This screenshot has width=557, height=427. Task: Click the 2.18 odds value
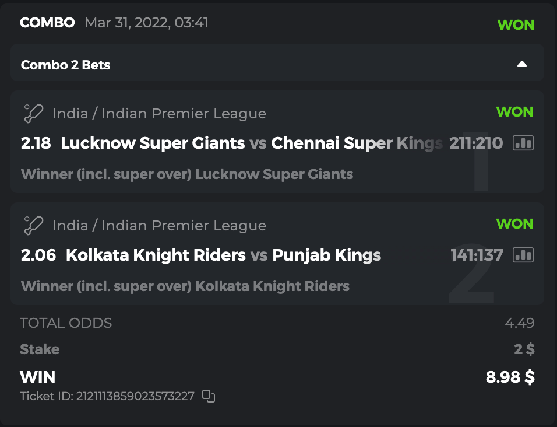pos(36,143)
